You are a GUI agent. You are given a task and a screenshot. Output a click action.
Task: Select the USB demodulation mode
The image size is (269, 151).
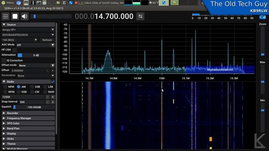[x=35, y=87]
